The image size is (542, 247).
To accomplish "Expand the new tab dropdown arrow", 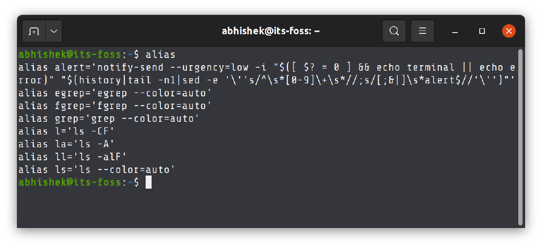I will [x=54, y=31].
